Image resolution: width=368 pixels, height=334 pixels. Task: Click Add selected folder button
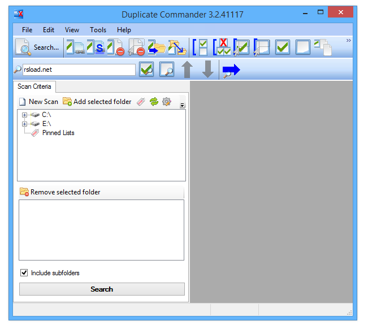tap(97, 102)
